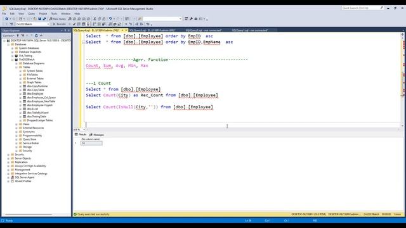Expand the dbo.Employee table node
Viewport: 406px width, 228px height.
(20, 94)
